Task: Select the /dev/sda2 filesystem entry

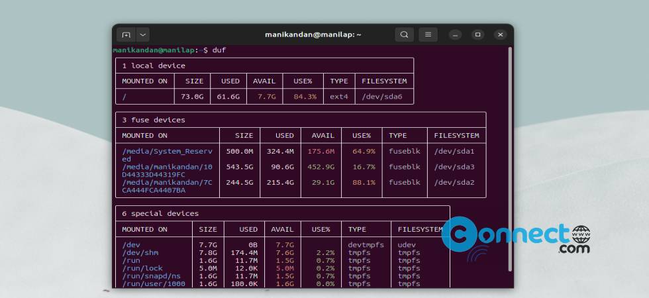Action: point(454,183)
